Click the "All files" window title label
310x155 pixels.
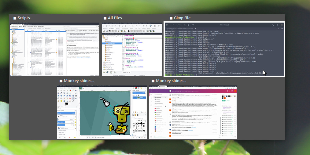[115, 18]
